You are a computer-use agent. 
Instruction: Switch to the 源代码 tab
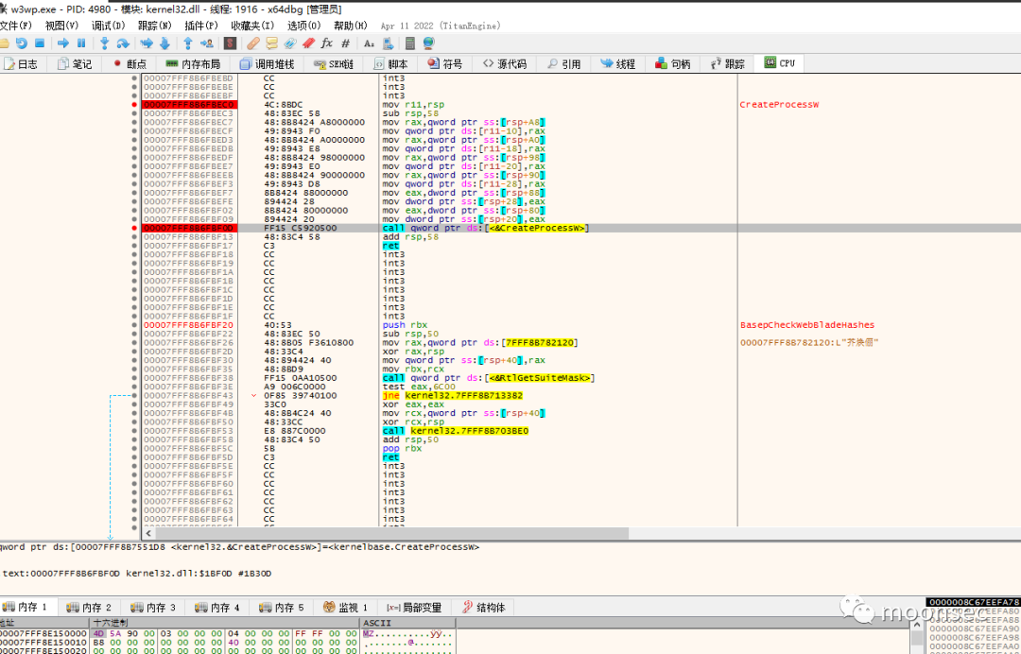(504, 63)
